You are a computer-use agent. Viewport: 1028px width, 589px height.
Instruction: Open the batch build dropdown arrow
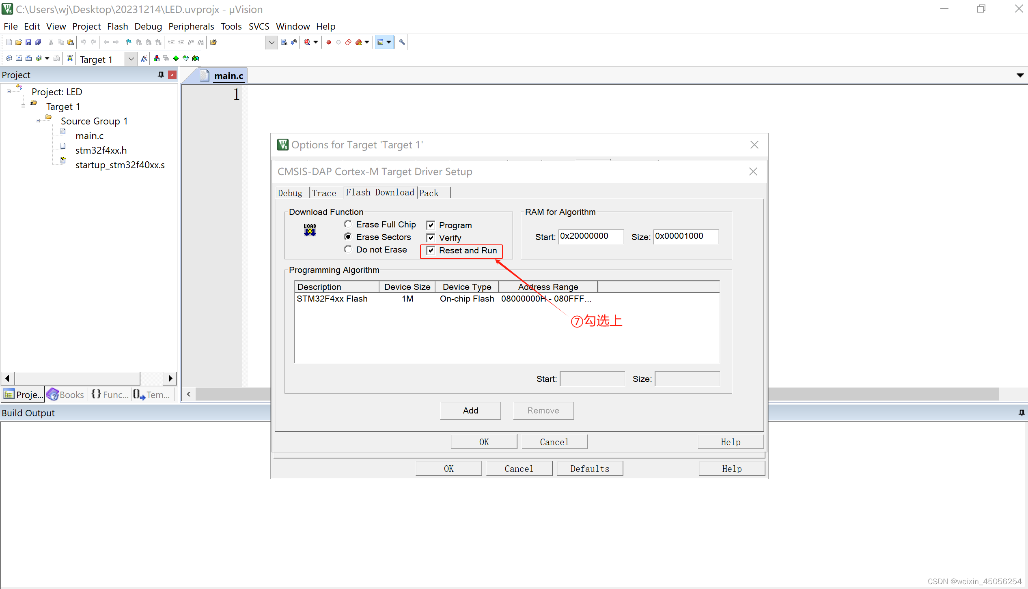click(47, 58)
